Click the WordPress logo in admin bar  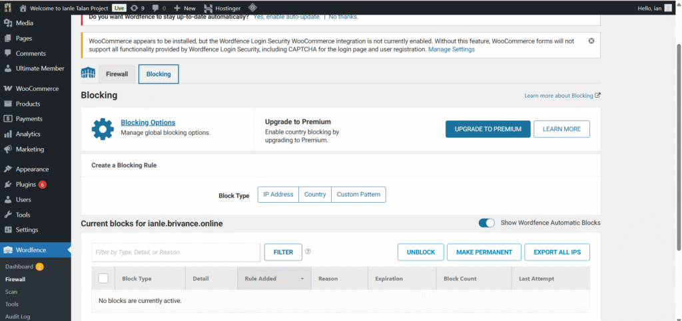[8, 7]
